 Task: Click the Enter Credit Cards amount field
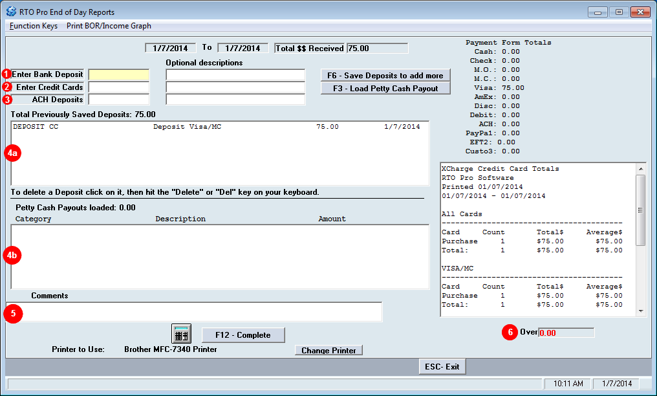[119, 87]
